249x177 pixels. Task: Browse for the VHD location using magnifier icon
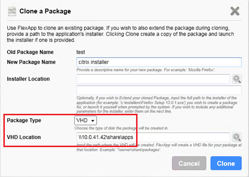point(237,137)
